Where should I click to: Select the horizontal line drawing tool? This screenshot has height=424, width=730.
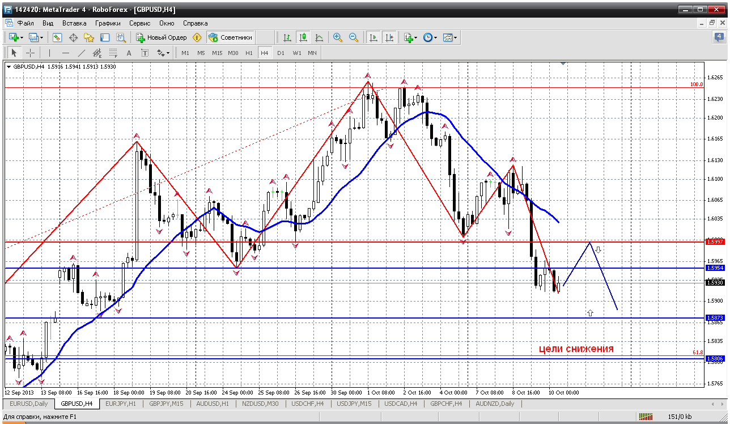point(65,53)
